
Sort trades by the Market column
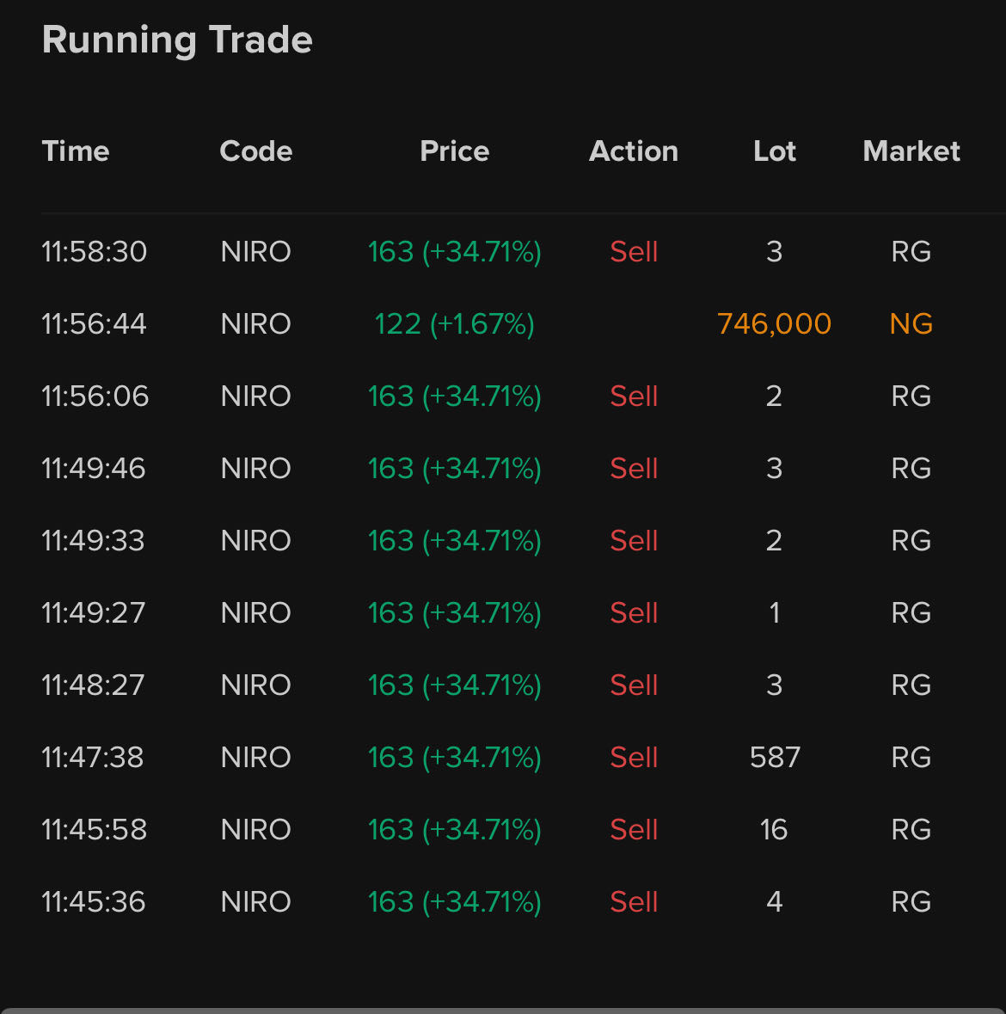point(911,151)
